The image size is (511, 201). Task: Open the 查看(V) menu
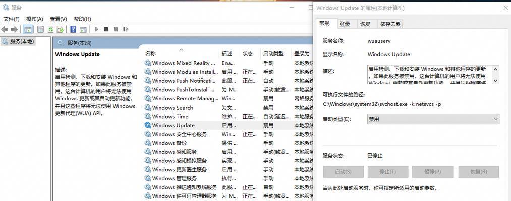pyautogui.click(x=59, y=19)
